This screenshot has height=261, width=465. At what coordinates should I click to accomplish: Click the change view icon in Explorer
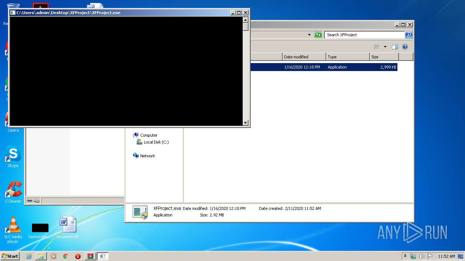coord(376,47)
